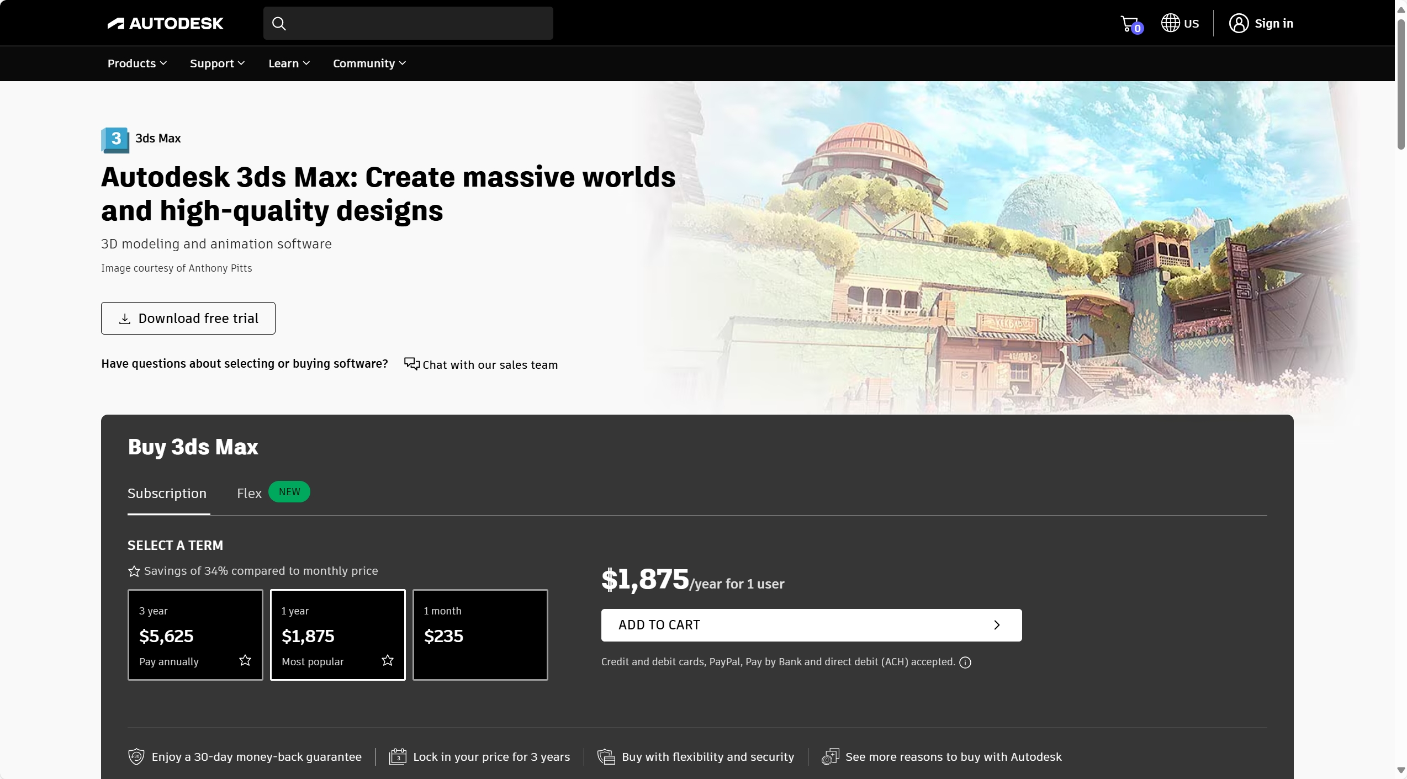Screen dimensions: 1407x779
Task: Open Chat with our sales team
Action: click(x=481, y=364)
